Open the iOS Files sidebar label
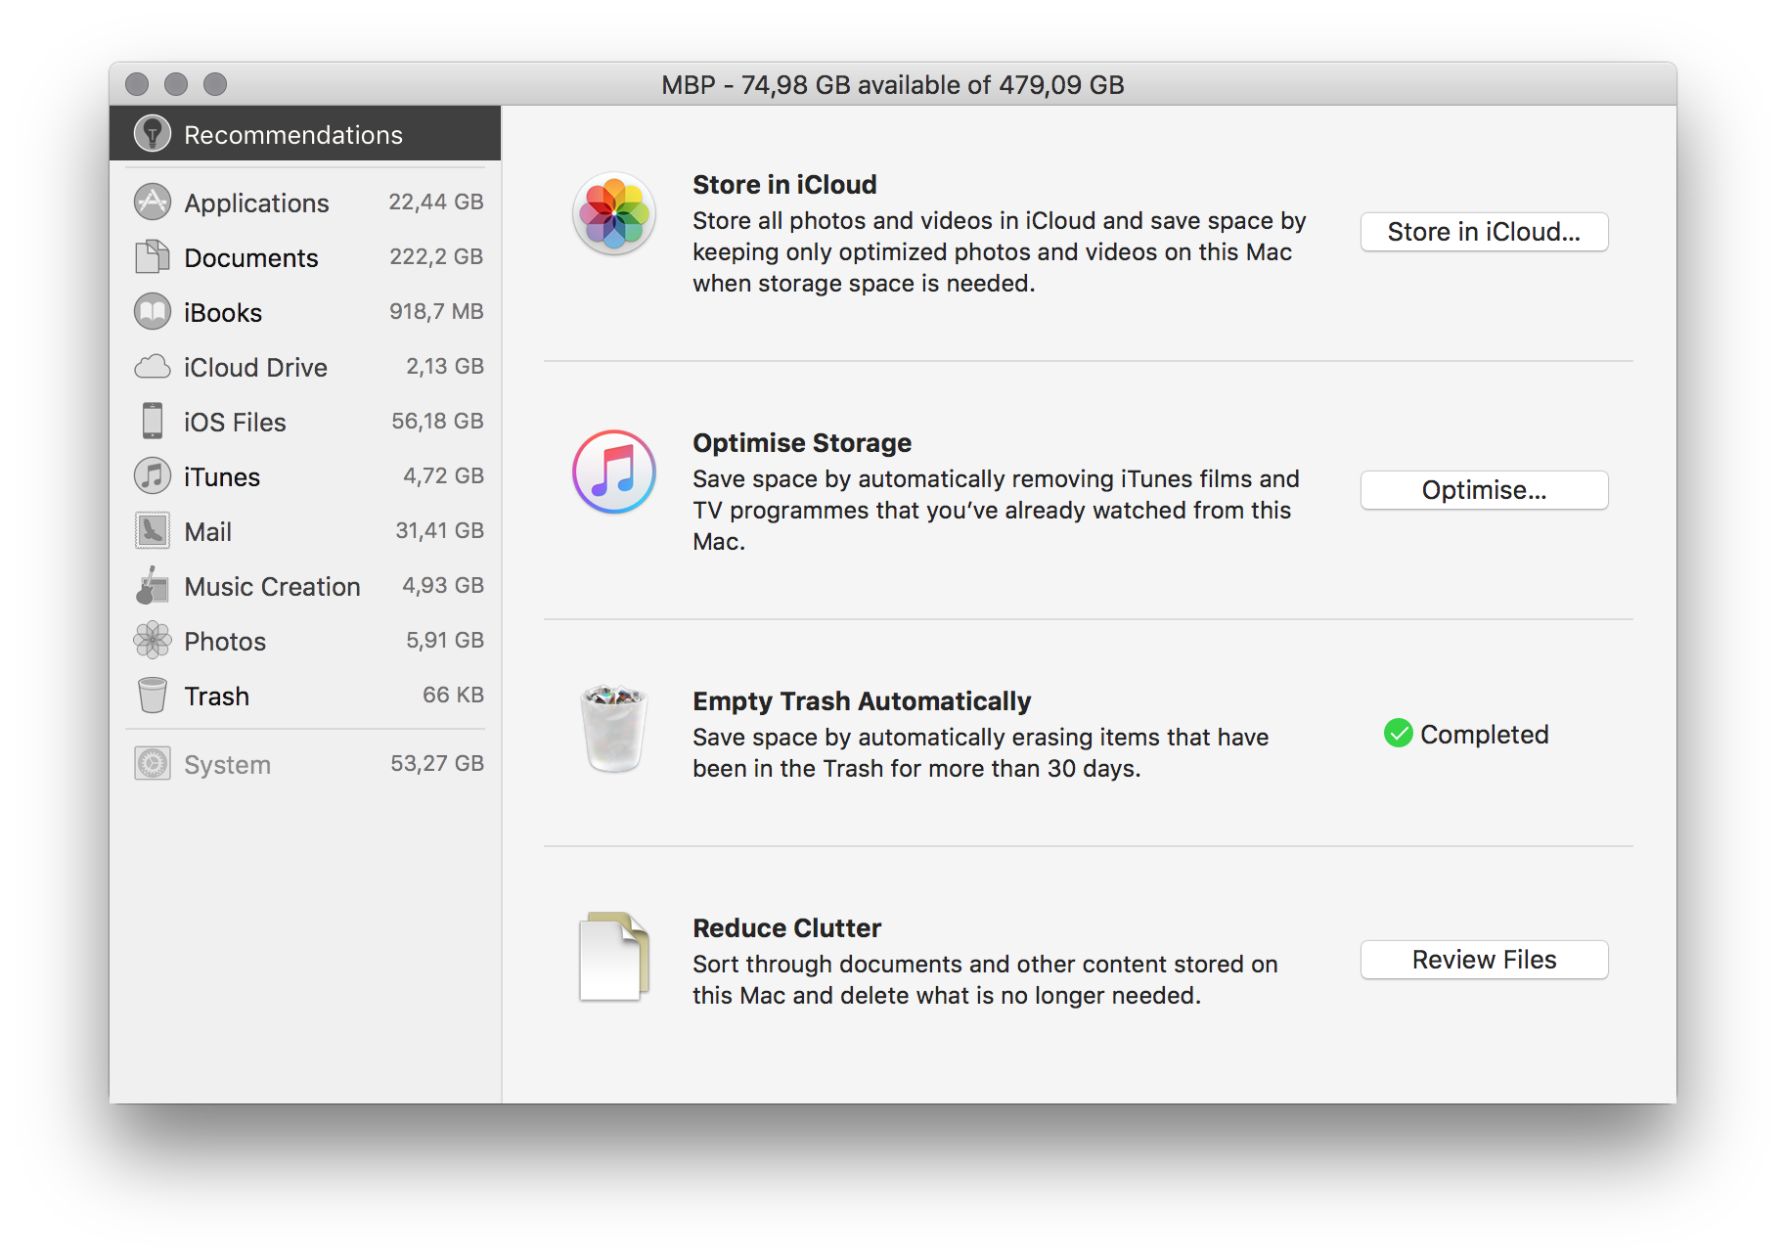The height and width of the screenshot is (1260, 1786). tap(235, 422)
